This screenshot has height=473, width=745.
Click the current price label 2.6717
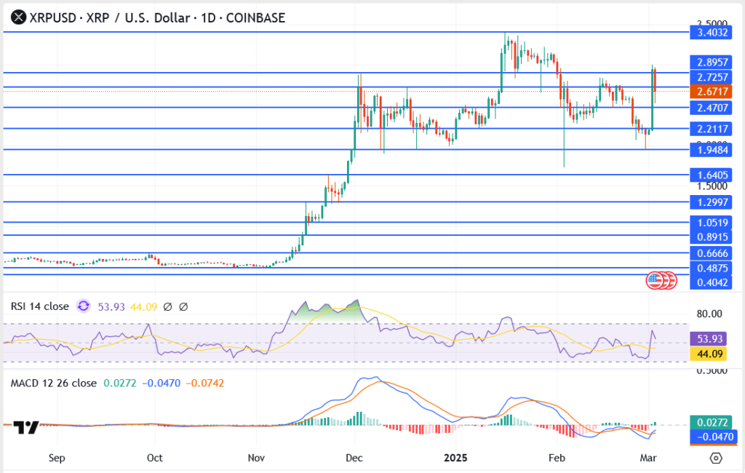tap(709, 92)
